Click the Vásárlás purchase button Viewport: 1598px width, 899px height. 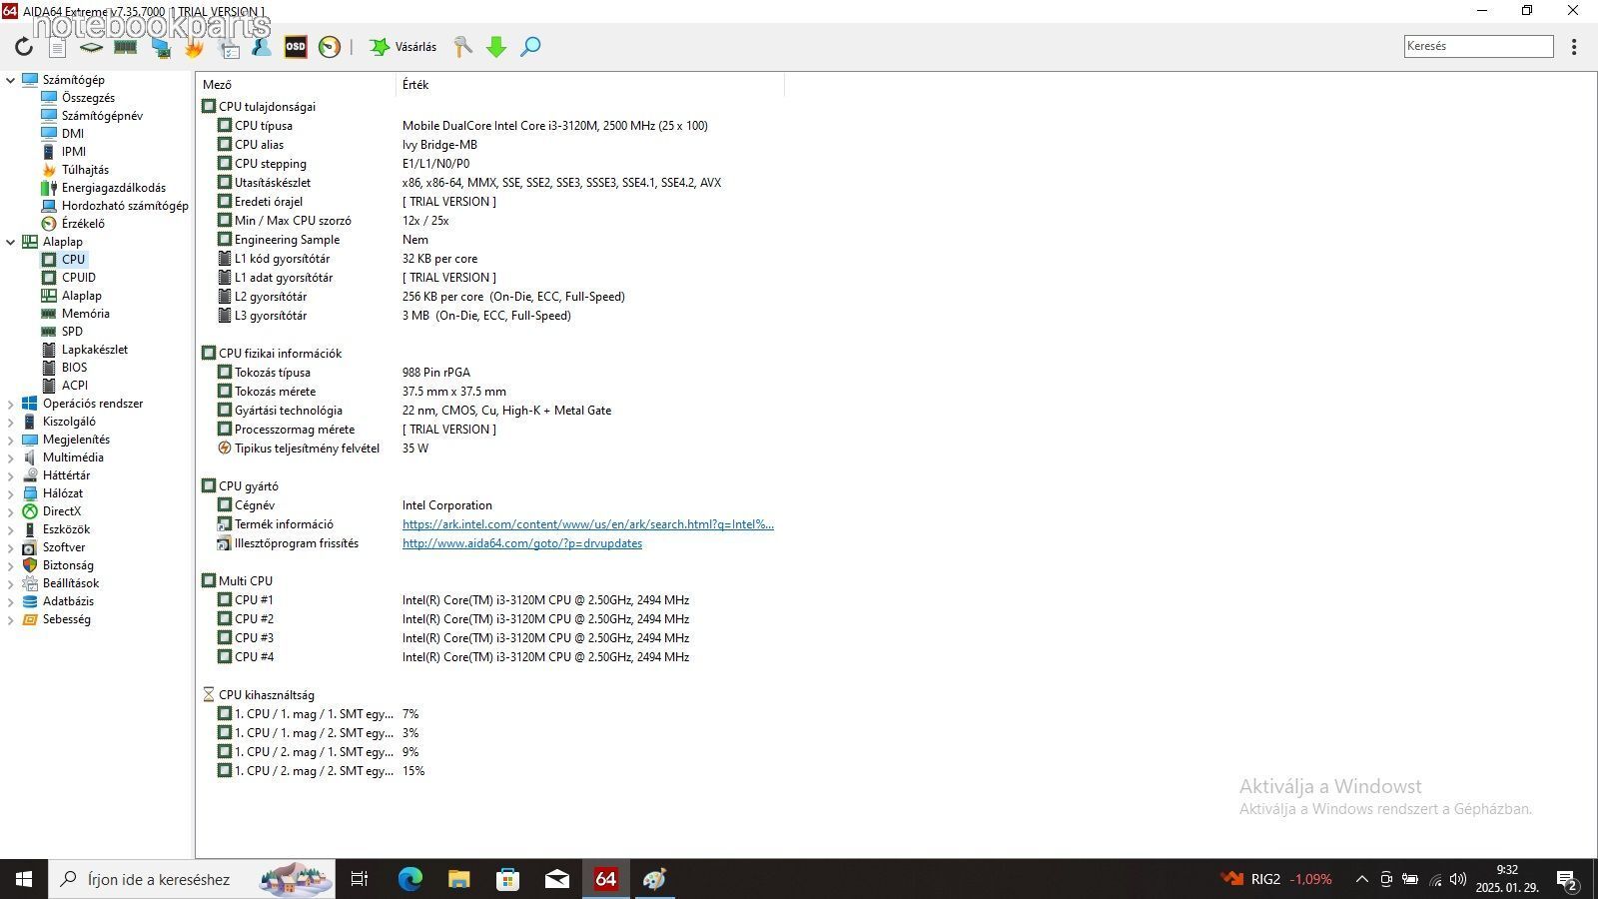[403, 47]
